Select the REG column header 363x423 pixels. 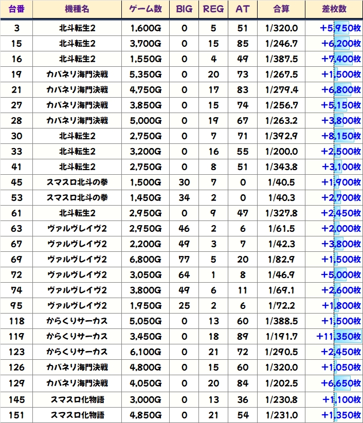pyautogui.click(x=213, y=9)
